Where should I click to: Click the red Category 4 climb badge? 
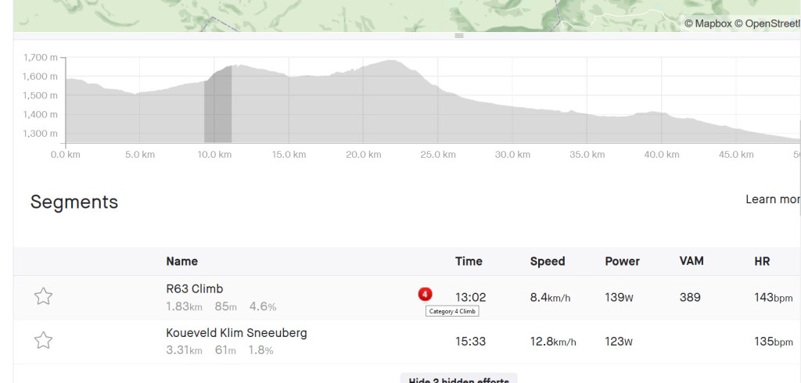click(x=425, y=295)
